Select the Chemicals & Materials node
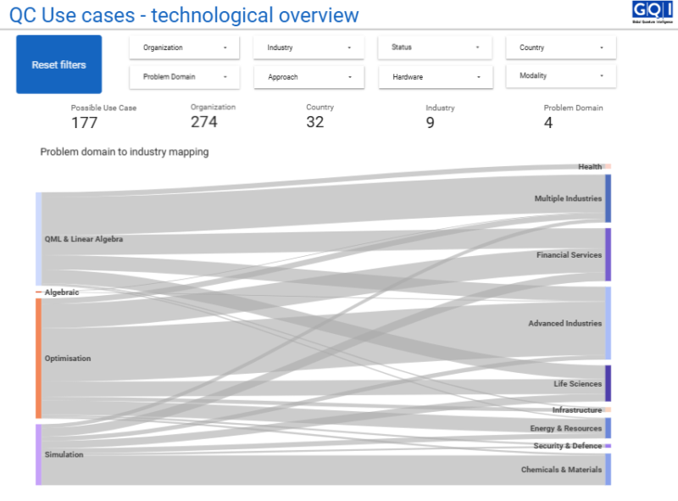Viewport: 678px width, 501px height. click(608, 469)
